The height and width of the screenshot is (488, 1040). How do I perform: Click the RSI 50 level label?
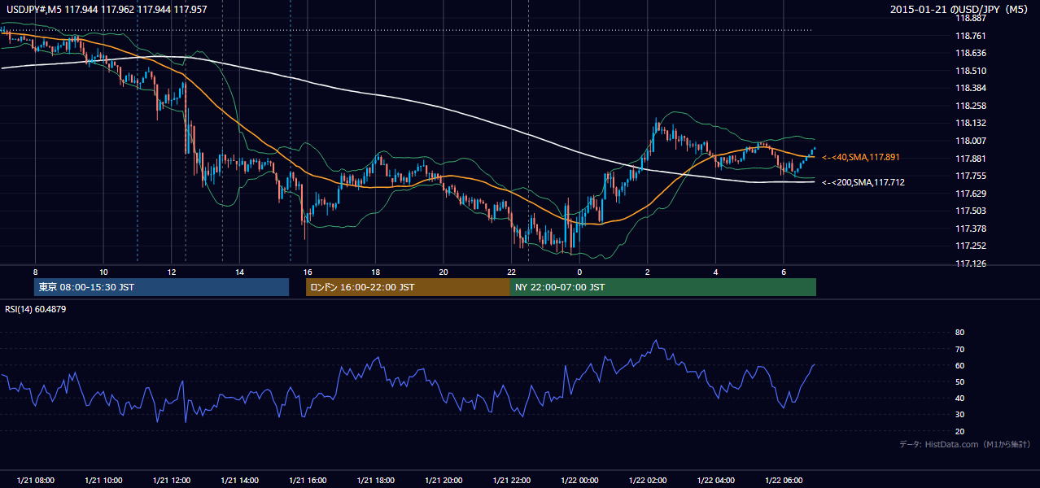[x=959, y=382]
